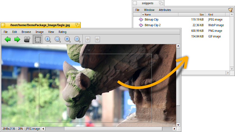This screenshot has height=132, width=235.
Task: Open the Attributes menu in snippets
Action: [165, 10]
